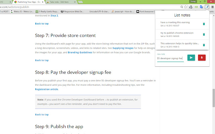Click the page vertical scrollbar thumb

click(214, 98)
